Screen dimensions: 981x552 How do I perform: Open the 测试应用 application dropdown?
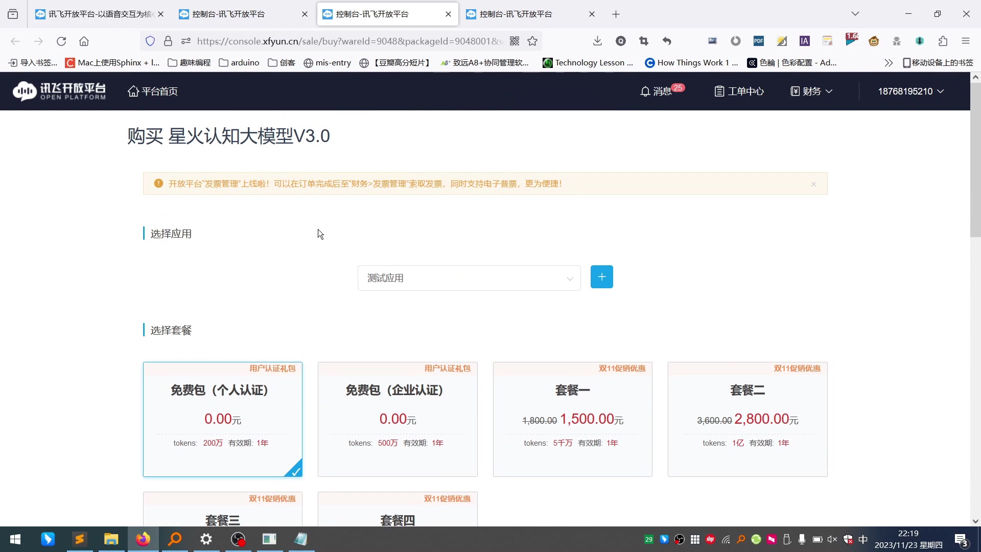[469, 278]
